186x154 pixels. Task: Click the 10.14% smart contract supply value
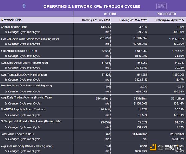coord(105,110)
